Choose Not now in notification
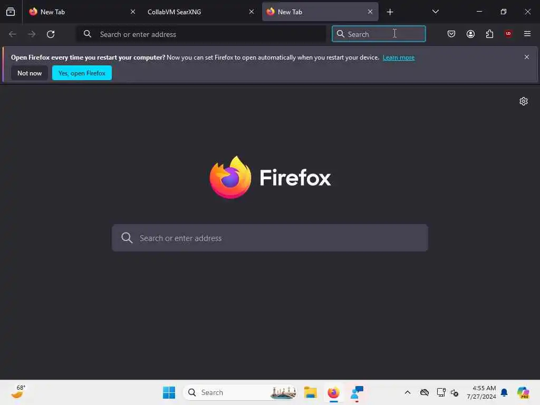This screenshot has height=405, width=540. click(x=30, y=73)
